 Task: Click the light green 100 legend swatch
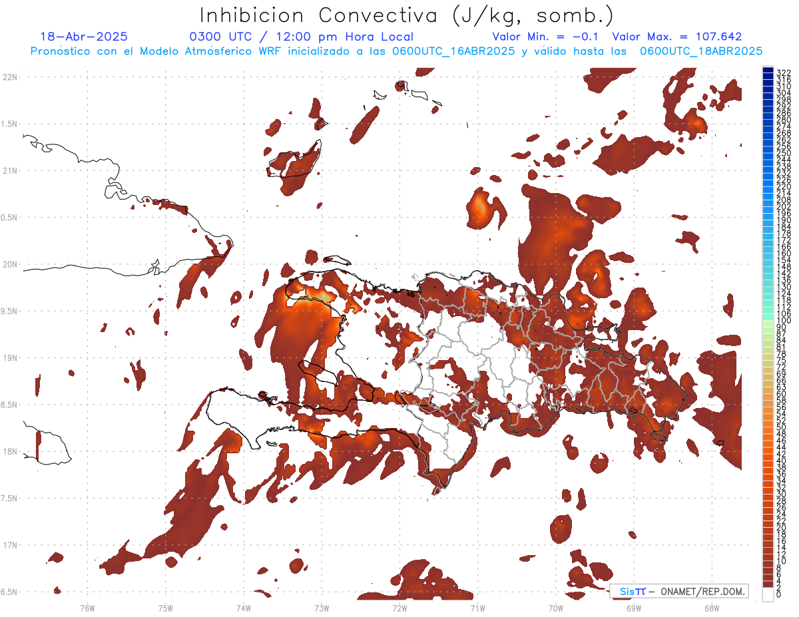768,322
